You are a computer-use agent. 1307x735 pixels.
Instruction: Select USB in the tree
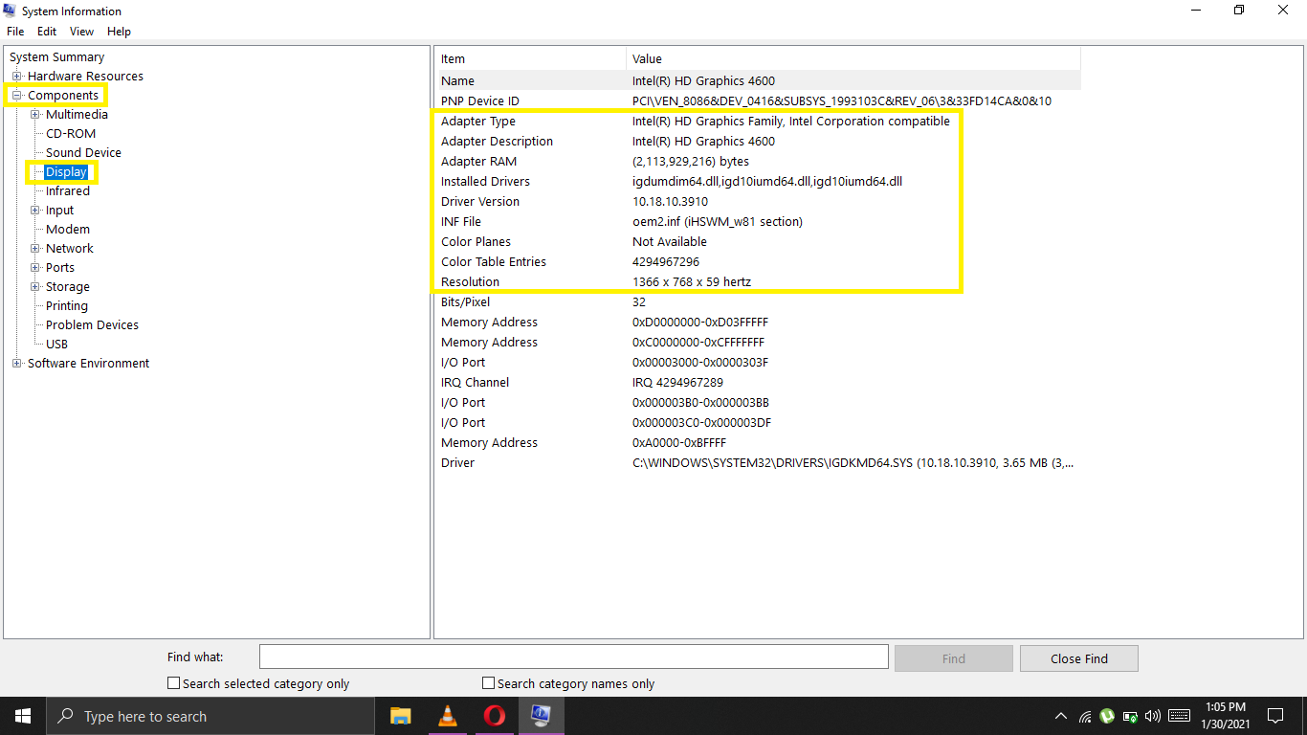[56, 345]
